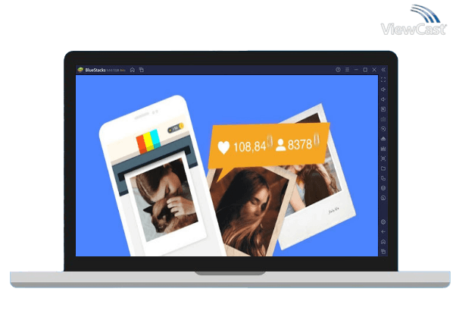Click the BlueStacks logo in title bar
Image resolution: width=456 pixels, height=314 pixels.
pyautogui.click(x=80, y=70)
